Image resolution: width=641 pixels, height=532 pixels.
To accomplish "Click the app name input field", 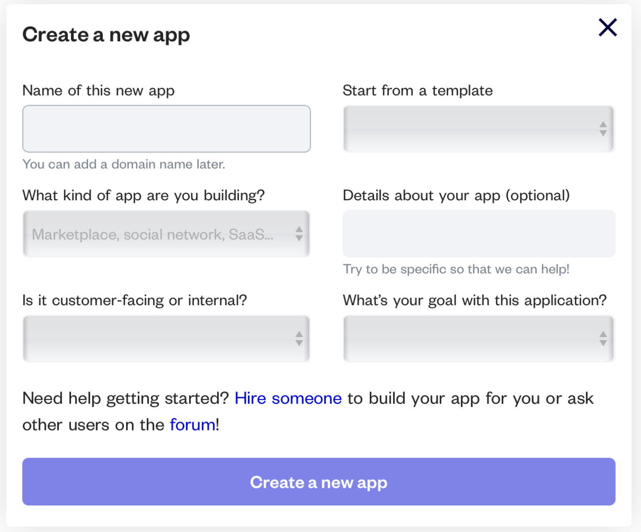I will [x=166, y=129].
